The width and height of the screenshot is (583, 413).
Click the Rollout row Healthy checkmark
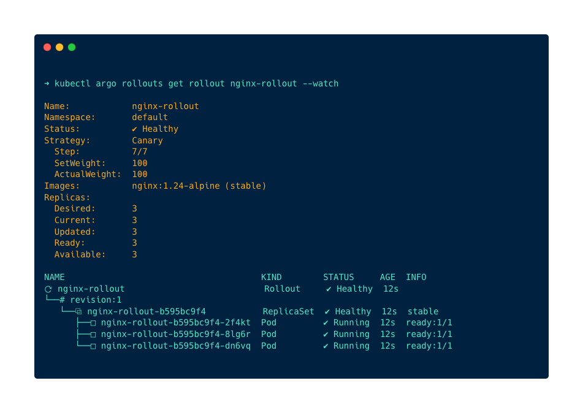329,289
